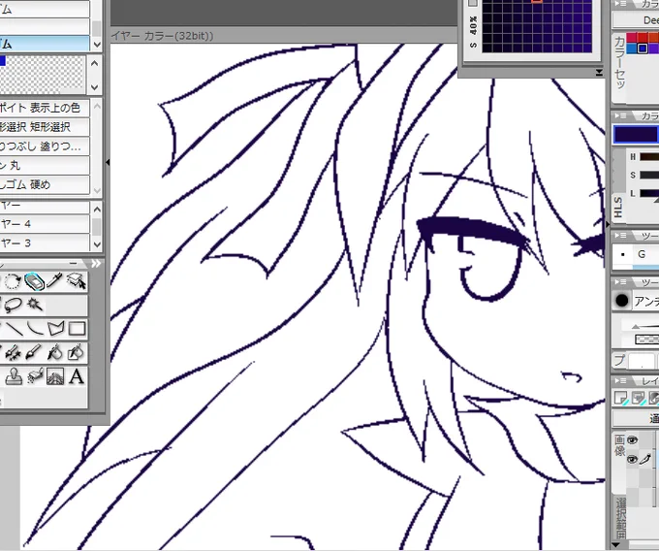659x551 pixels.
Task: Click the new raster layer icon
Action: (621, 398)
